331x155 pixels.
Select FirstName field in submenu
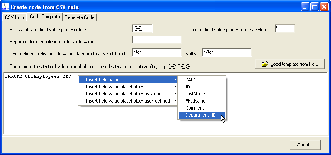coord(202,101)
